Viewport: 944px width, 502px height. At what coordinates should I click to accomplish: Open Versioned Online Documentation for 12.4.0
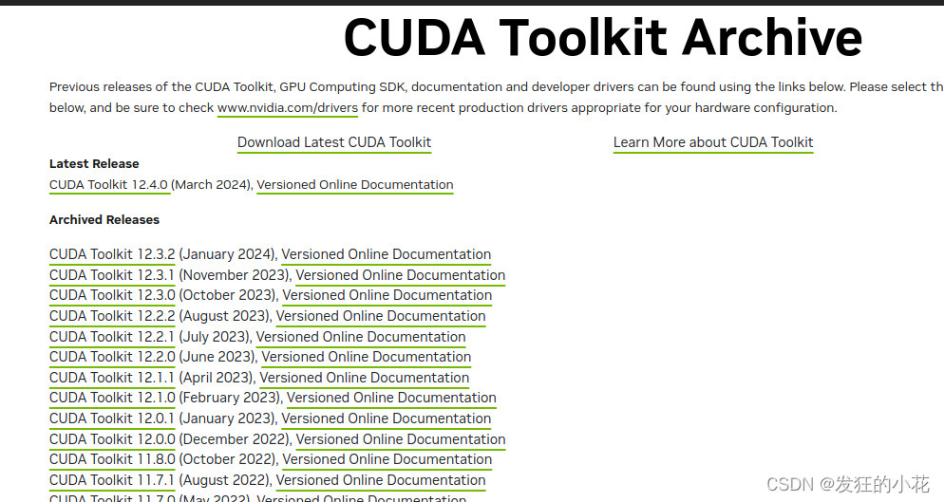(355, 185)
